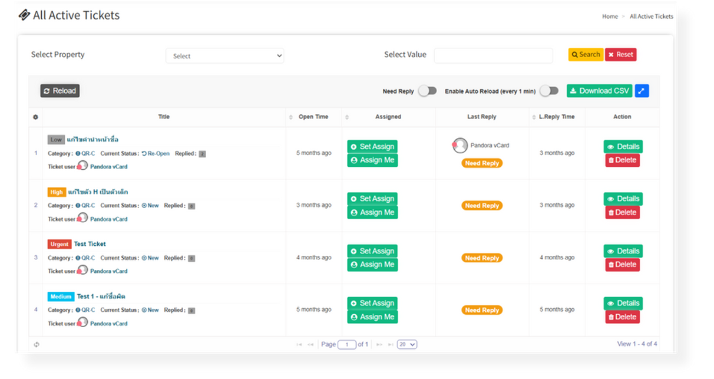Click user avatar in Last Reply row 1
The image size is (714, 379).
(x=460, y=146)
